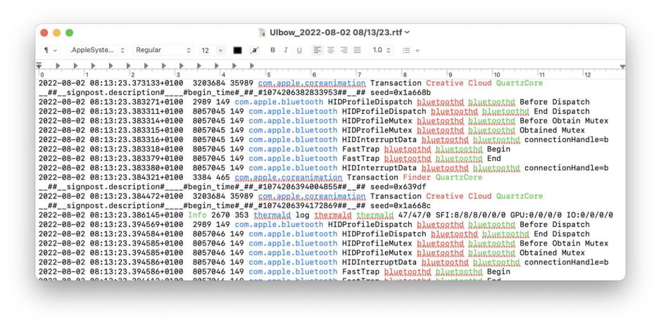Open the 1.0 line spacing menu
The height and width of the screenshot is (327, 661).
382,51
